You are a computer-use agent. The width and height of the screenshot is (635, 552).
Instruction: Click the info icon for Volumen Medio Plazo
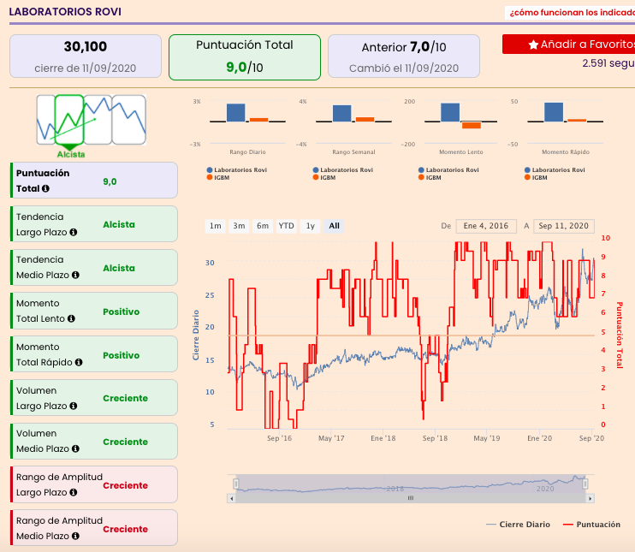pos(75,448)
